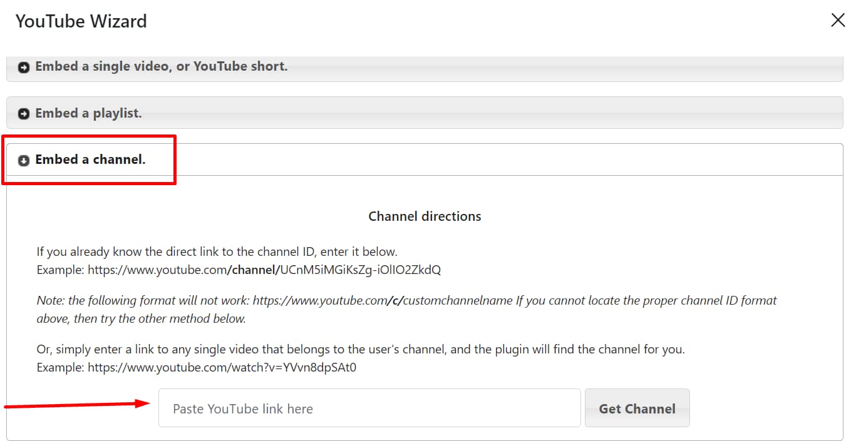Click the down-arrow icon beside "Embed a channel"

click(23, 160)
